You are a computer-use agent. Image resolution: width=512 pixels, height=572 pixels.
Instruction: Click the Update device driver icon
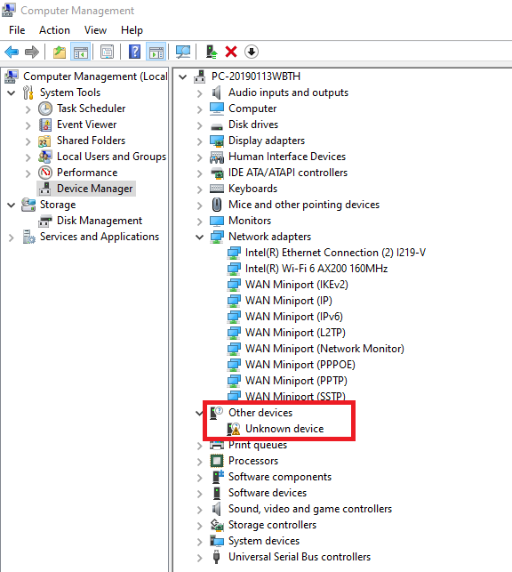point(212,52)
